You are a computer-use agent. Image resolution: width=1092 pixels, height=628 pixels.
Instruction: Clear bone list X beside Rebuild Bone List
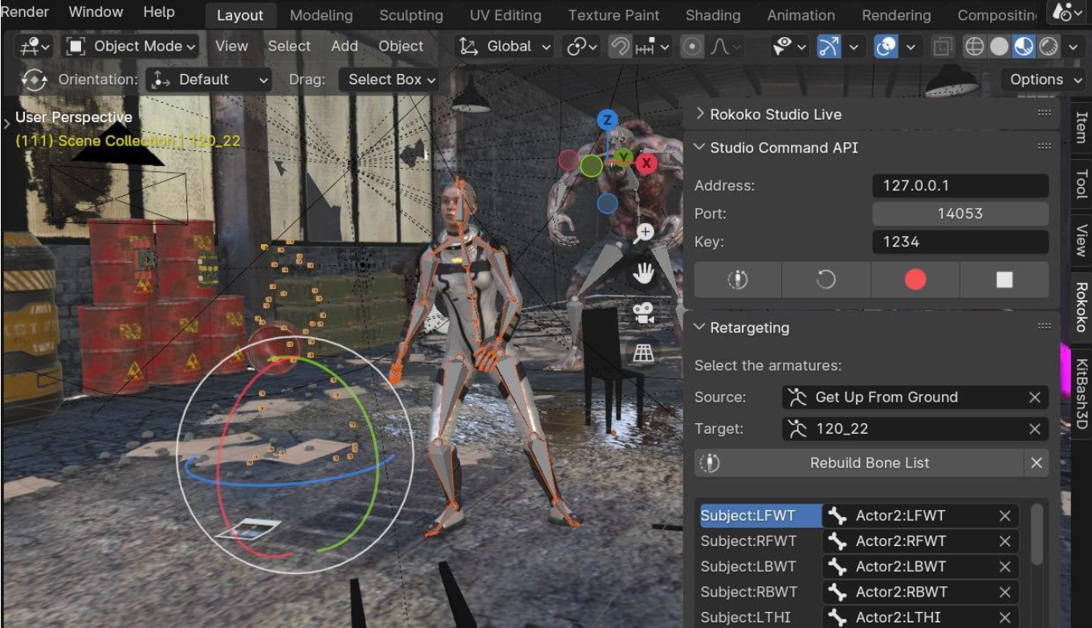tap(1037, 463)
